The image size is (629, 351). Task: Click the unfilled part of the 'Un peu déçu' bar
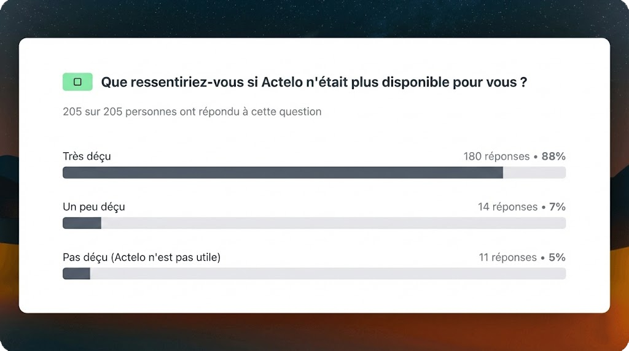(332, 223)
